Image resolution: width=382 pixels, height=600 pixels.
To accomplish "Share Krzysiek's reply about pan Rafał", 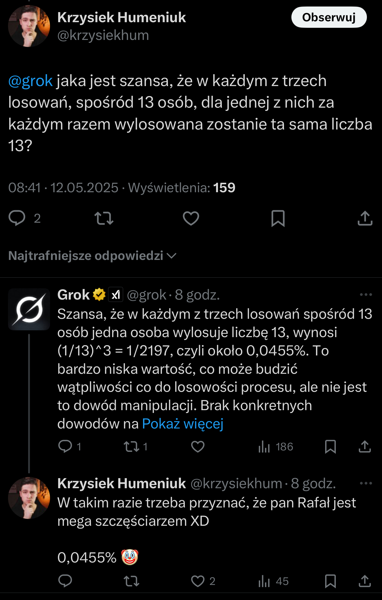I will [x=365, y=581].
